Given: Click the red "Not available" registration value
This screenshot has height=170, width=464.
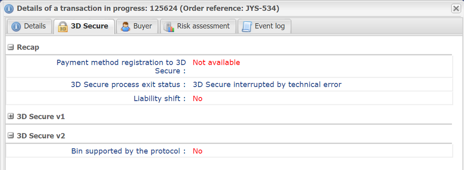Looking at the screenshot, I should (x=216, y=63).
